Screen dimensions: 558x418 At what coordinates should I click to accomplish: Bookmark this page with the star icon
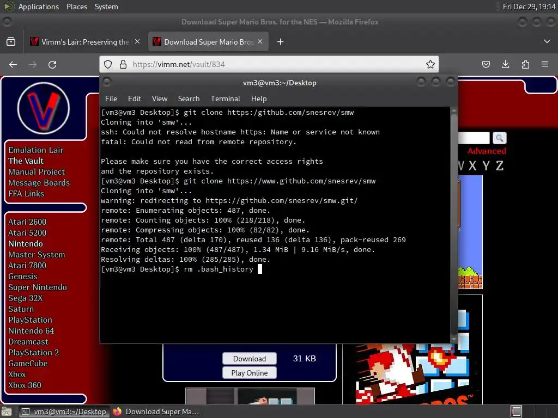click(430, 64)
